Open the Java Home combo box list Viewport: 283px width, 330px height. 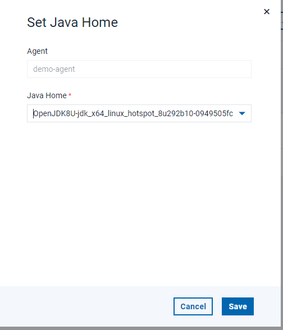click(x=139, y=113)
